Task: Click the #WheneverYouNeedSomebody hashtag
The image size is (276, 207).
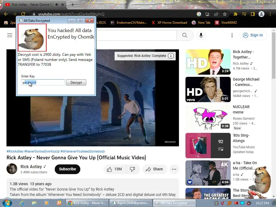Action: pyautogui.click(x=82, y=151)
